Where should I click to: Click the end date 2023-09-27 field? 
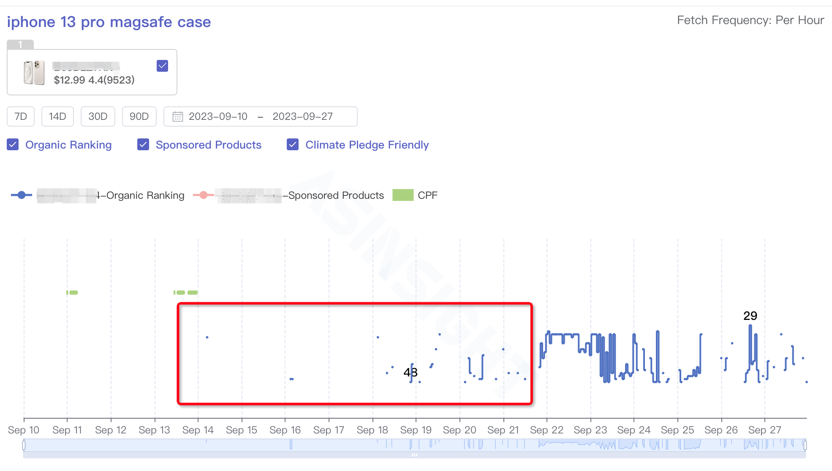[x=302, y=116]
